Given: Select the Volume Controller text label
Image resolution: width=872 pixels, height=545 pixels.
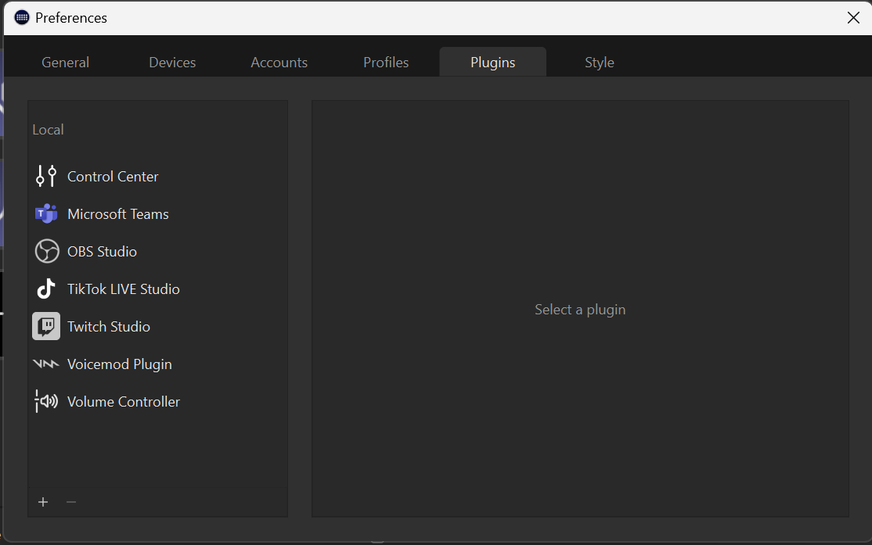Looking at the screenshot, I should click(x=124, y=402).
